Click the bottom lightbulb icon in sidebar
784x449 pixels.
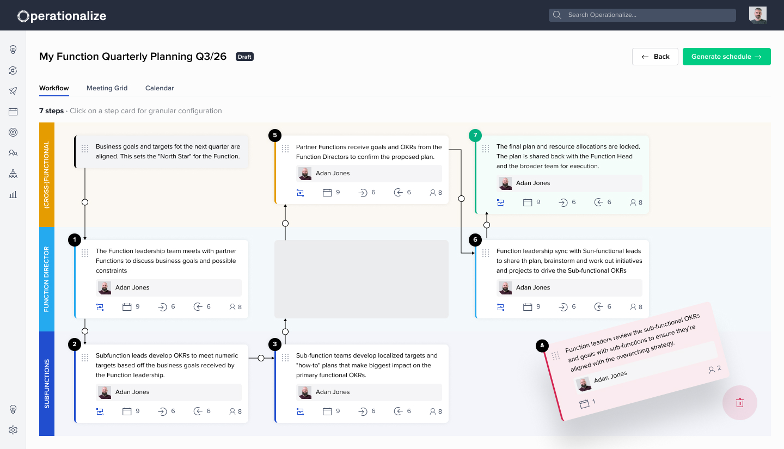(13, 409)
